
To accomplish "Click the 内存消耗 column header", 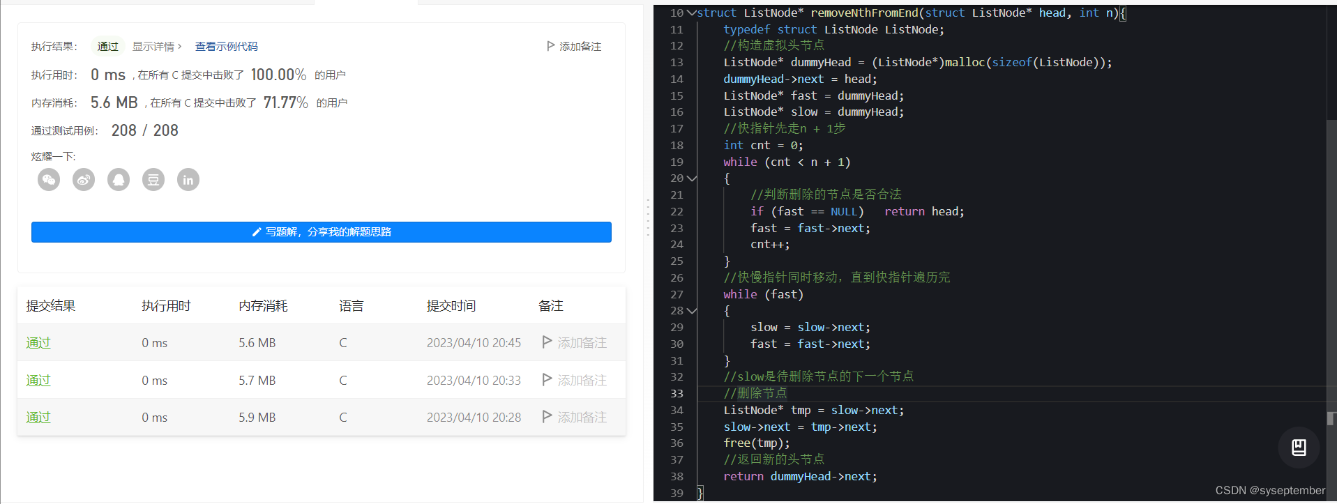I will point(263,305).
